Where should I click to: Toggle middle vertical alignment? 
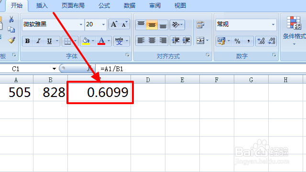(152, 25)
